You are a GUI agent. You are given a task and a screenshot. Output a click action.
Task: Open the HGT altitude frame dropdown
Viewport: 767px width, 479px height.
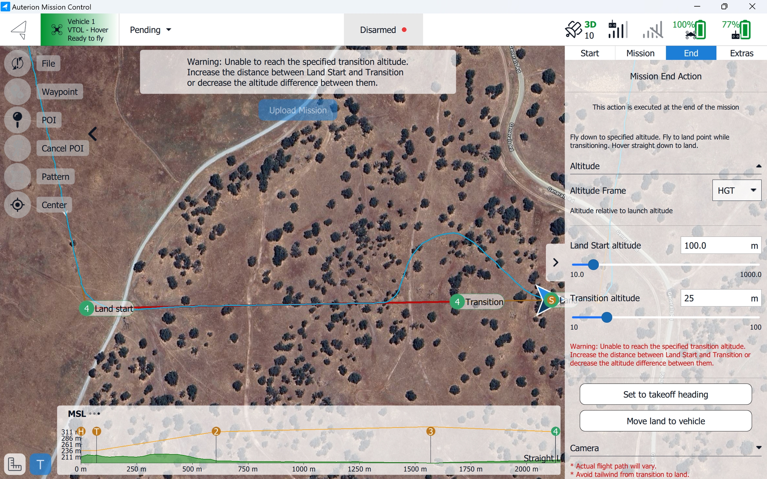pos(736,190)
